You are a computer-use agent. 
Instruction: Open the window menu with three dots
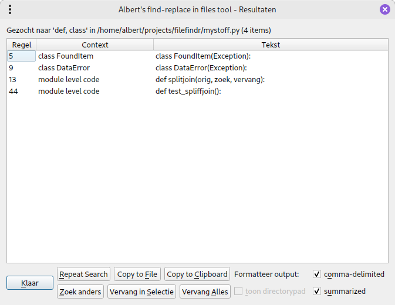point(10,9)
